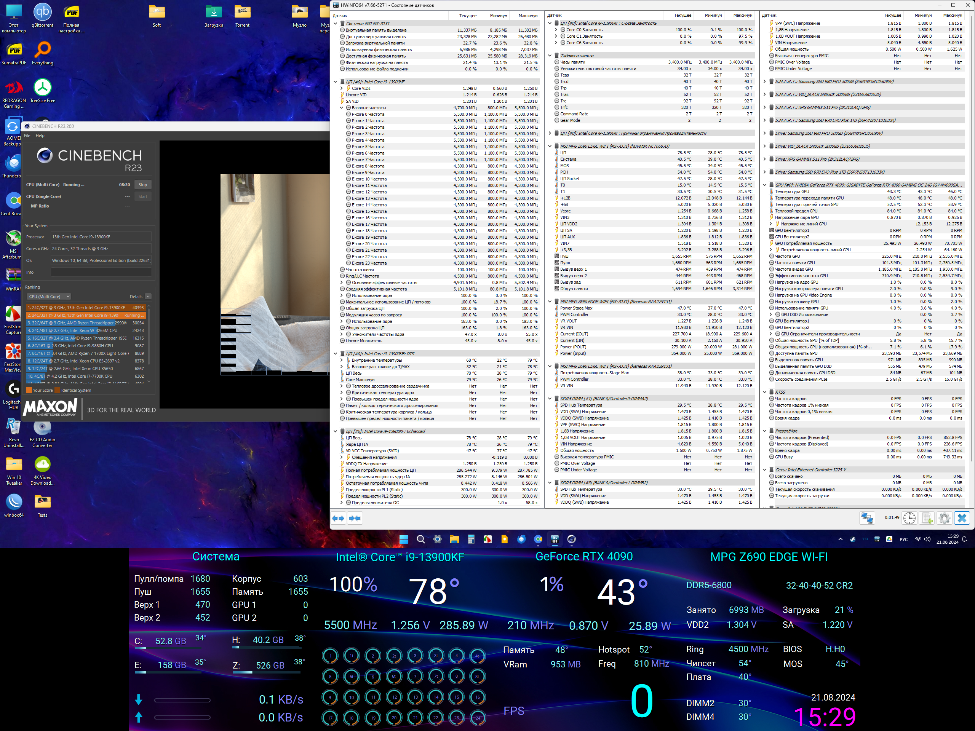Click the Cinebench ranking list scrollbar

tap(149, 335)
